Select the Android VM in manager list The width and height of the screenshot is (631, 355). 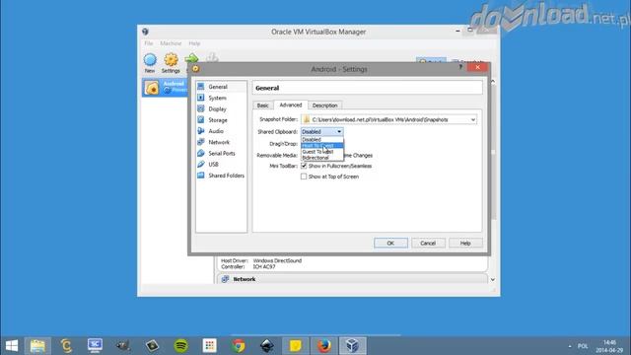165,88
